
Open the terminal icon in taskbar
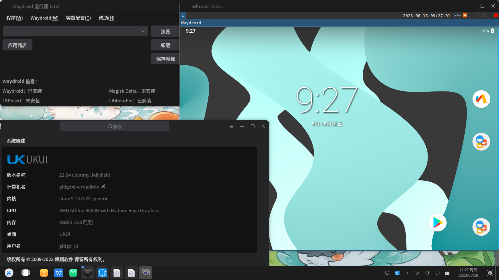88,273
